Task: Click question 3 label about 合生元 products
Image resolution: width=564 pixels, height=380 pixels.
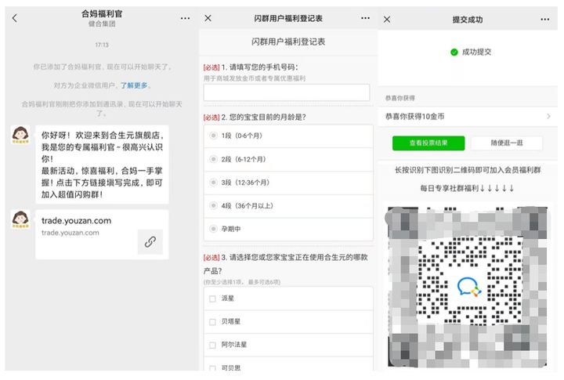Action: [286, 264]
